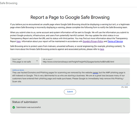Click the underlined word 'owner' in details
137x117 pixels.
pyautogui.click(x=95, y=73)
